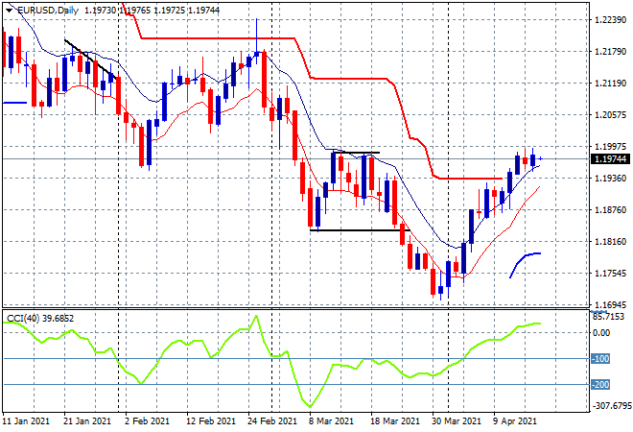This screenshot has height=432, width=633.
Task: Click the -200 level label
Action: pyautogui.click(x=600, y=384)
